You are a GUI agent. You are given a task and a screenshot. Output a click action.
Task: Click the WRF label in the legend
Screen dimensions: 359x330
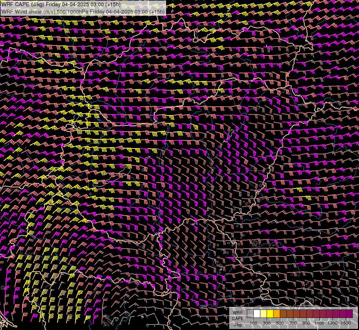238,313
